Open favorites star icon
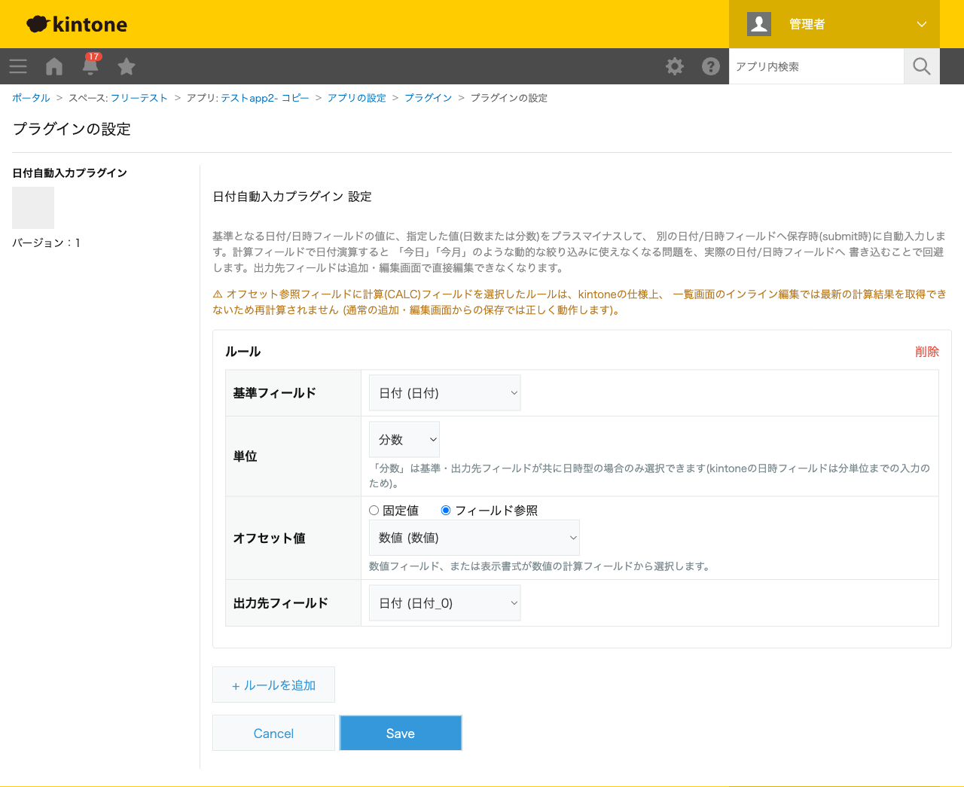Screen dimensions: 964x787 (x=127, y=66)
